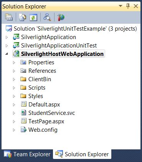142x162 pixels.
Task: Expand the TestPage.aspx node
Action: 14,121
